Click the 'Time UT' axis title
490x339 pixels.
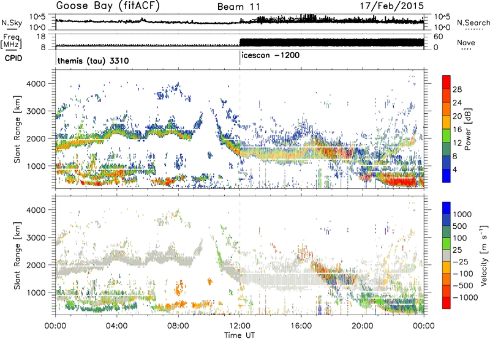[239, 335]
